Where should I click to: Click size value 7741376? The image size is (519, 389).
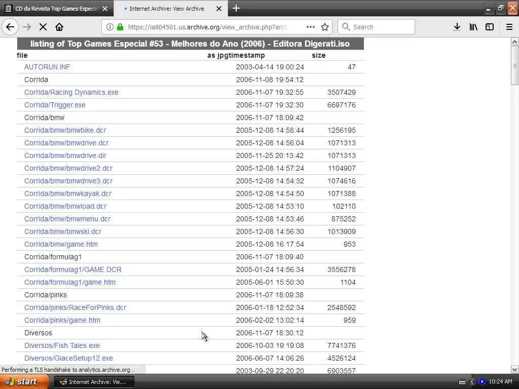[341, 345]
